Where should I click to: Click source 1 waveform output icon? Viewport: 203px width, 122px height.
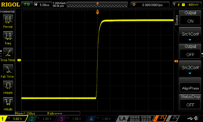pyautogui.click(x=160, y=119)
